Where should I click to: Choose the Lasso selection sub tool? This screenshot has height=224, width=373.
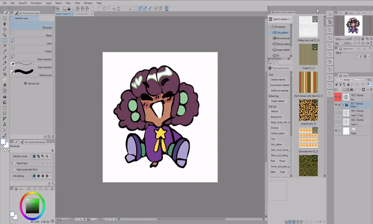[x=32, y=42]
